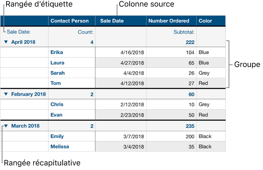Select the Sale Date column header

(x=112, y=21)
